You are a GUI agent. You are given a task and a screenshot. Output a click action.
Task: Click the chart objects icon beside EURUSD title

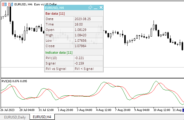tap(10, 4)
